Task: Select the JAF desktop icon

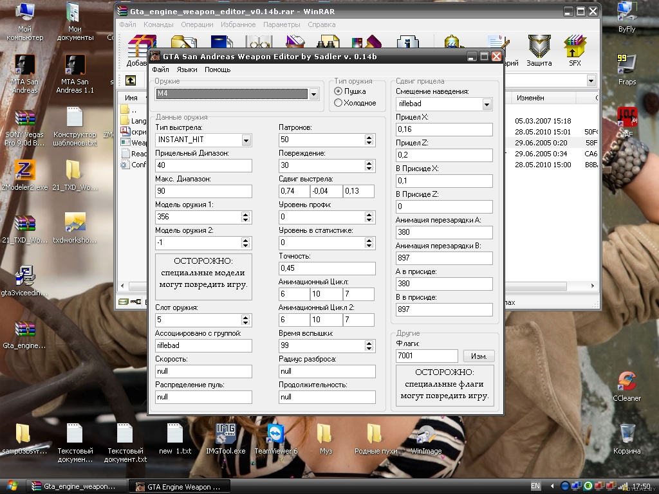Action: point(627,123)
